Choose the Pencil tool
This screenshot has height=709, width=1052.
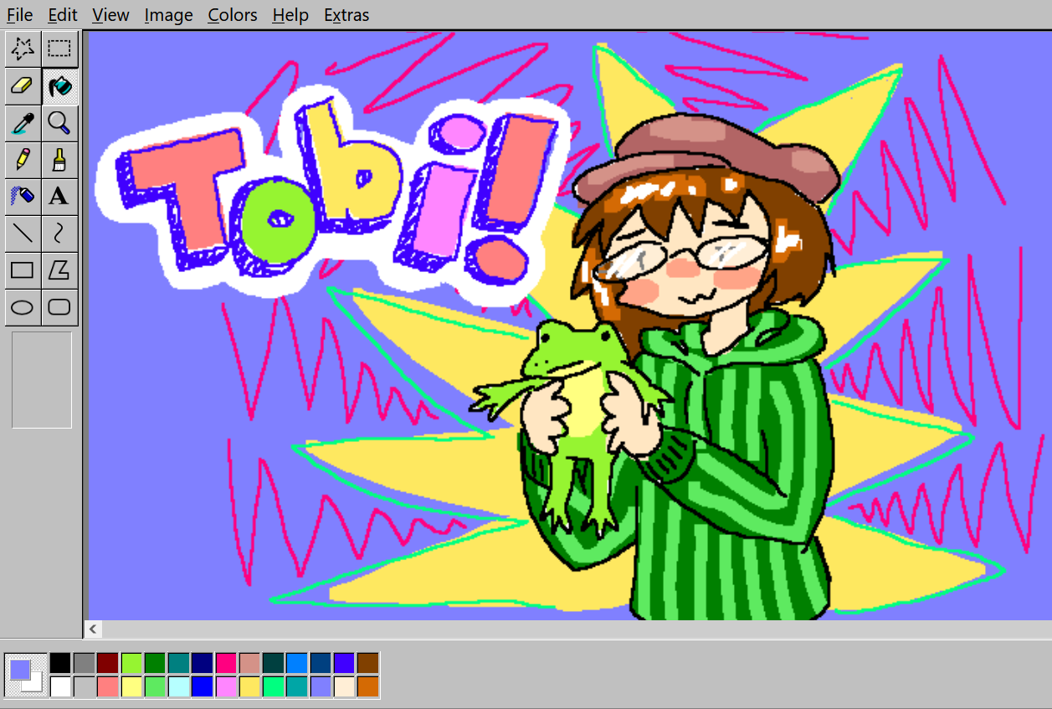coord(23,160)
